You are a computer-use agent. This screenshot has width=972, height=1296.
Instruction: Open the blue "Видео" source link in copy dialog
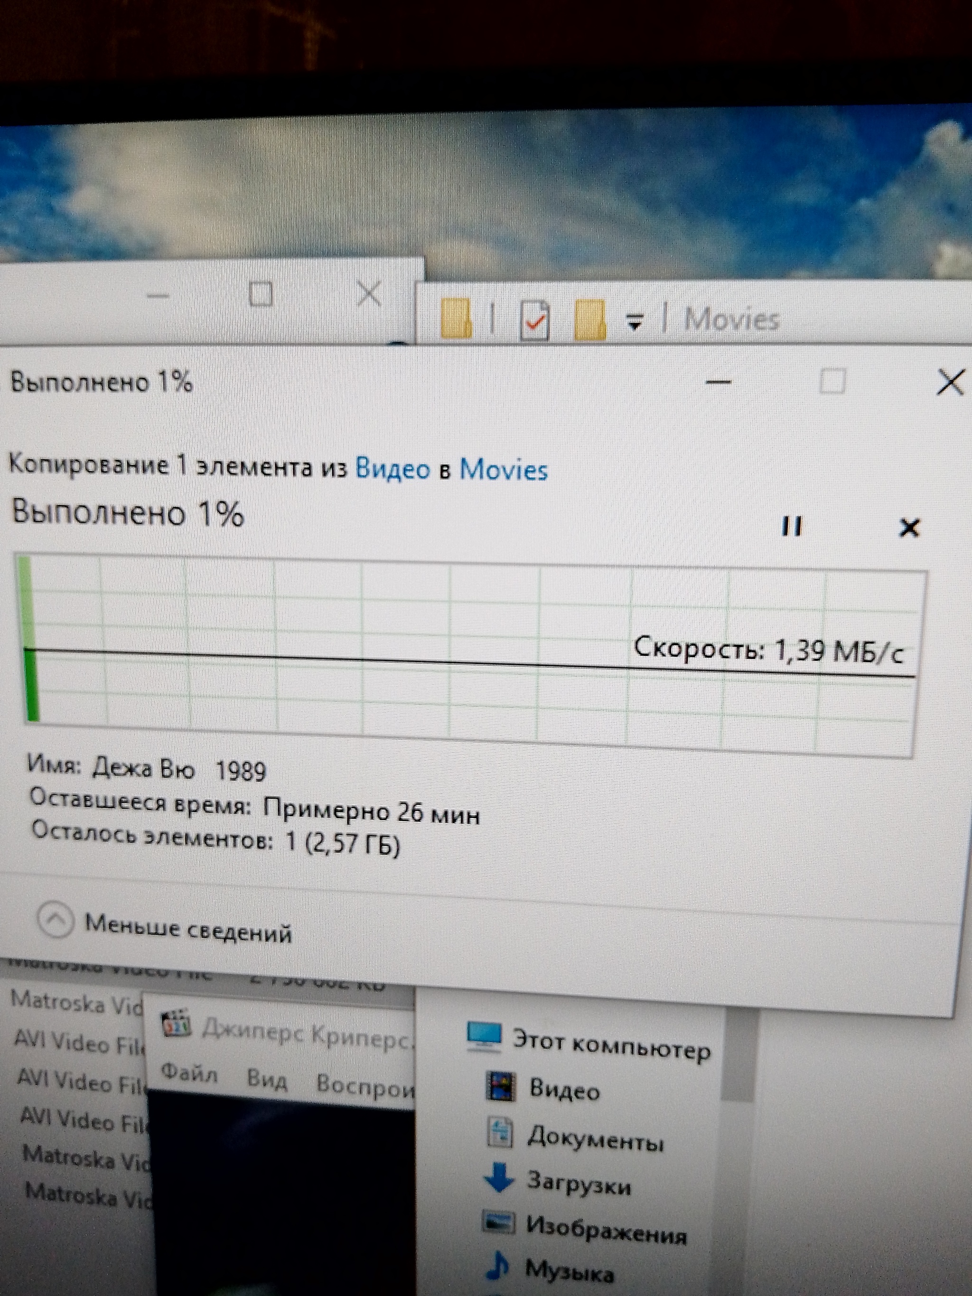pos(393,469)
